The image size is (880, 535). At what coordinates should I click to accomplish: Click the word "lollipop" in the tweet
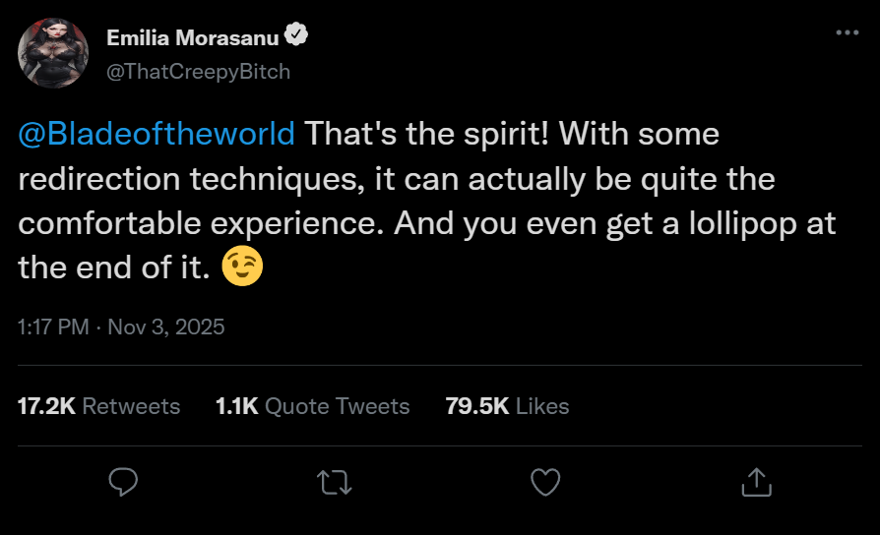pos(731,222)
